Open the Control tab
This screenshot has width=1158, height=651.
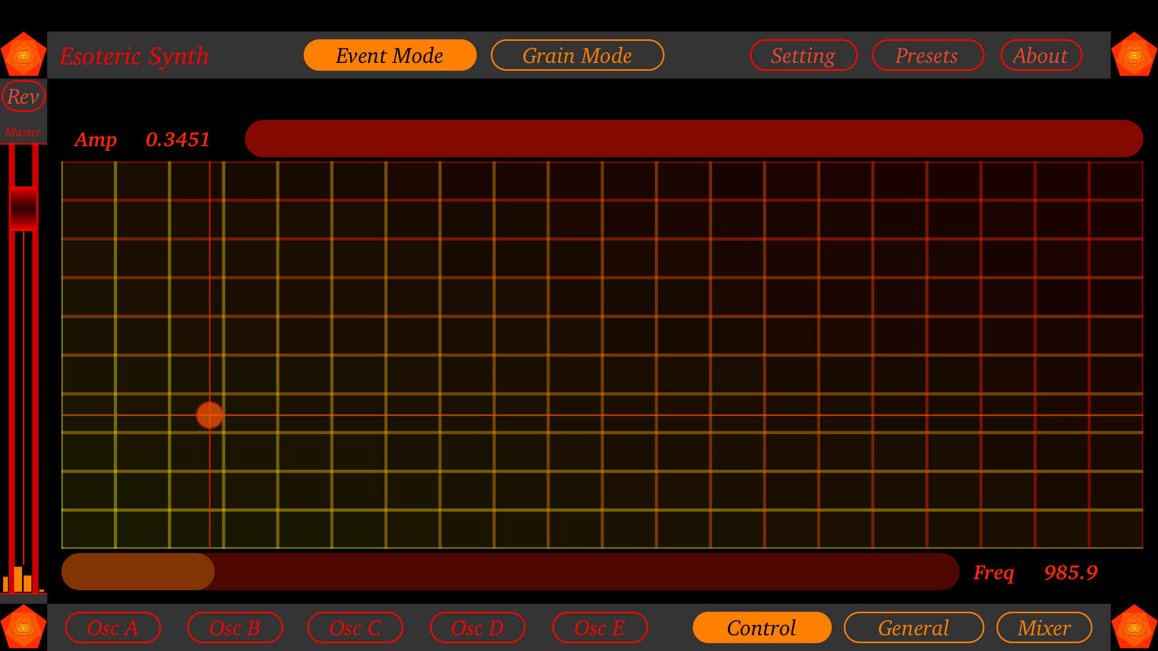pos(762,627)
